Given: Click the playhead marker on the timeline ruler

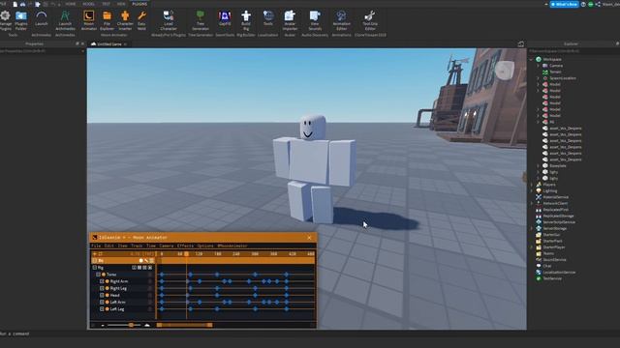Looking at the screenshot, I should [186, 254].
